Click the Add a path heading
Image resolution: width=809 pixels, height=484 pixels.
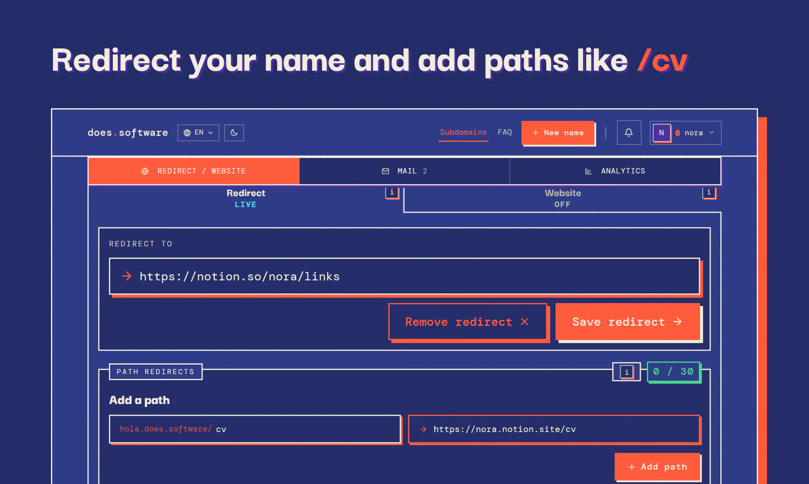pos(139,400)
